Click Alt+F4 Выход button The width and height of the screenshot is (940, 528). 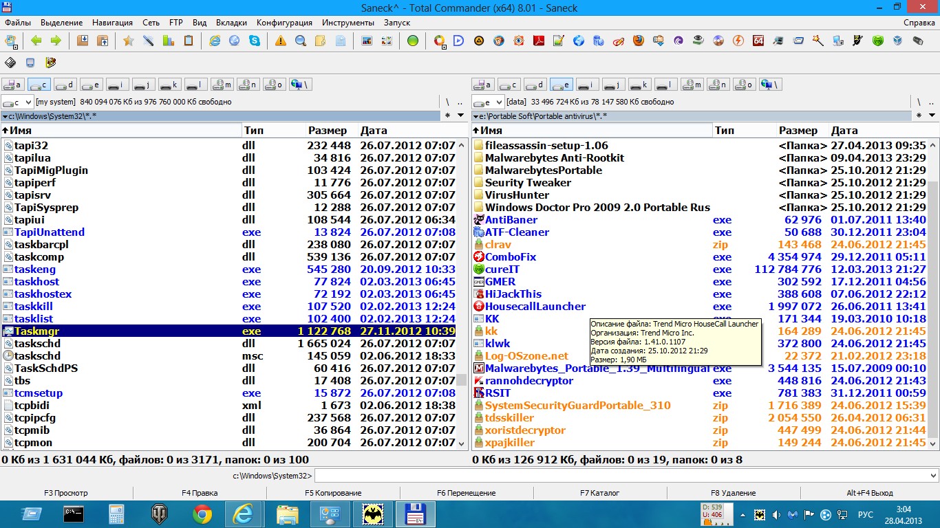(870, 492)
